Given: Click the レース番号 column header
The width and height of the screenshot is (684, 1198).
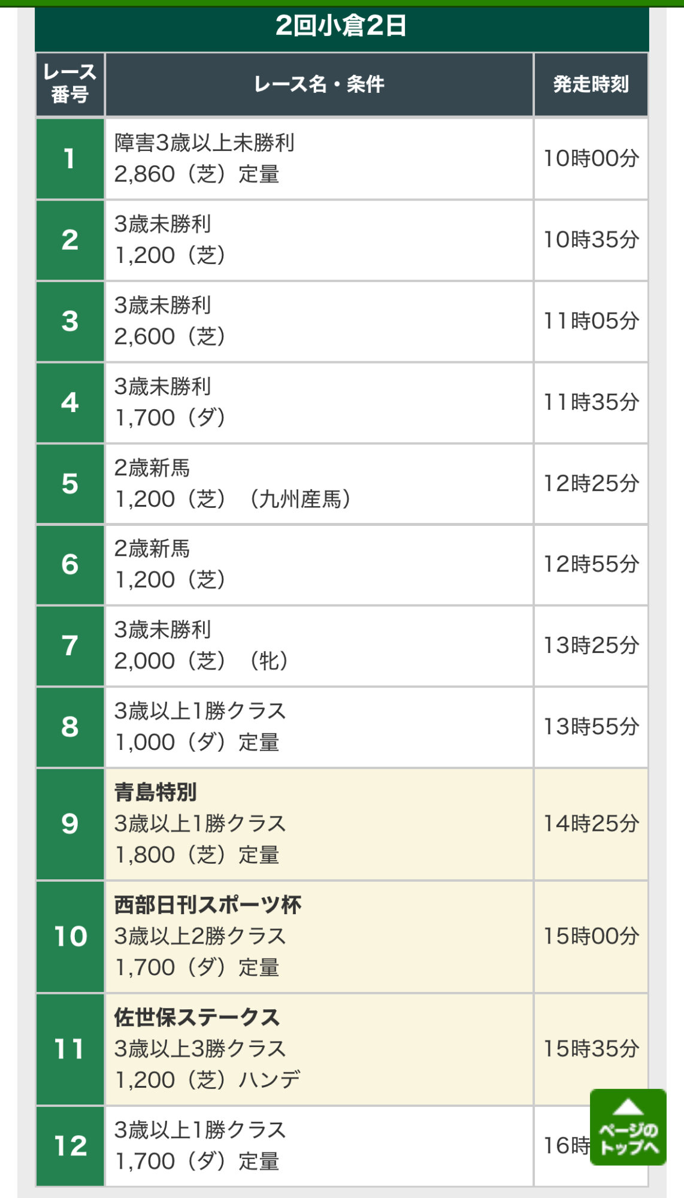Looking at the screenshot, I should pyautogui.click(x=70, y=84).
